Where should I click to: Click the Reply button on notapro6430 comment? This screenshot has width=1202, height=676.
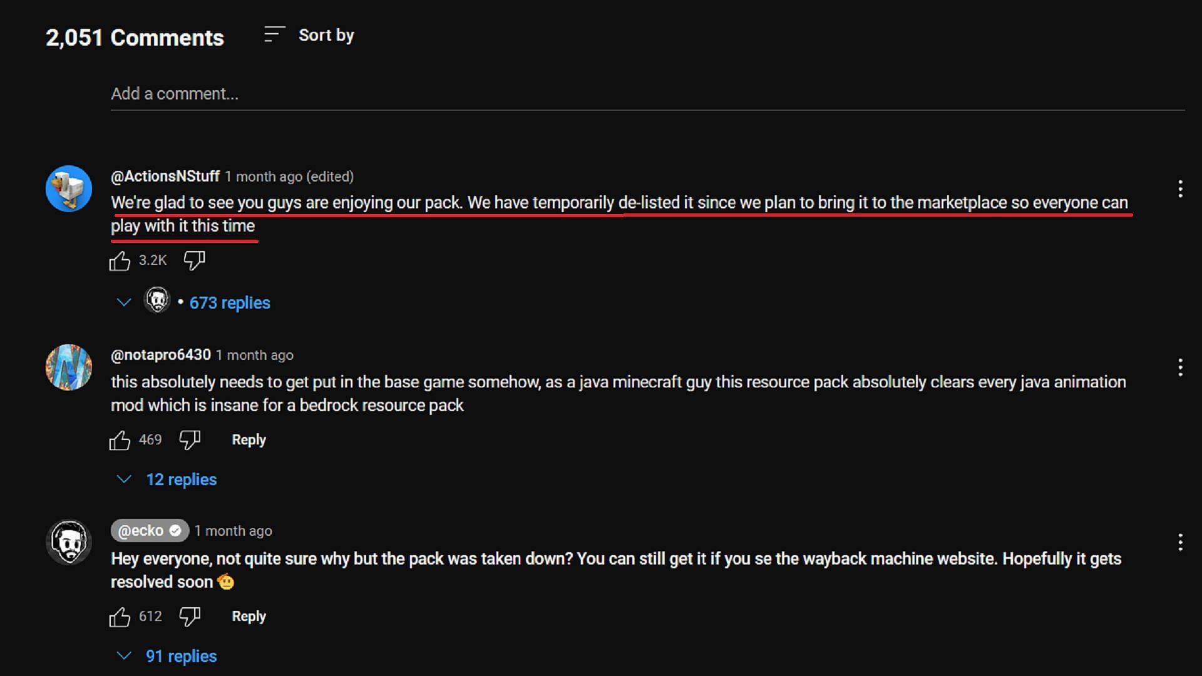(x=248, y=439)
